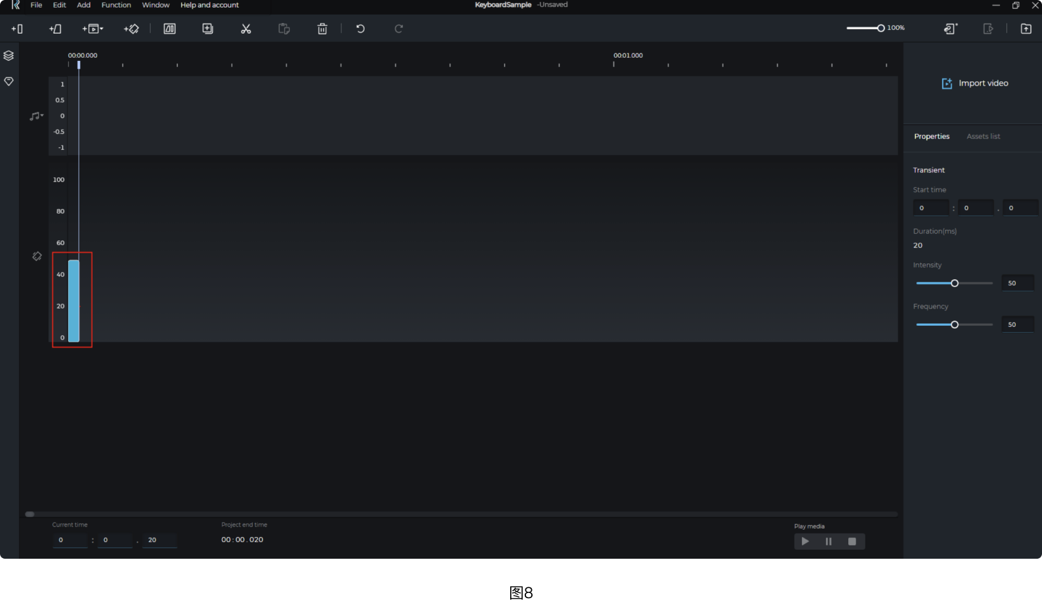Viewport: 1042px width, 600px height.
Task: Switch to the Assets list tab
Action: coord(982,136)
